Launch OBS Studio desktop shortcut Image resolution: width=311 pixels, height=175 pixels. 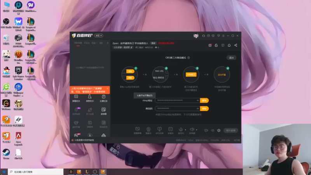coord(6,23)
